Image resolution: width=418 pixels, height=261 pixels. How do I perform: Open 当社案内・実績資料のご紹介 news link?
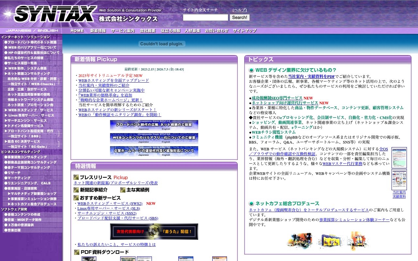[x=104, y=85]
